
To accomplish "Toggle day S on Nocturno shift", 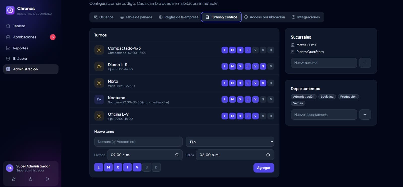I will coord(263,99).
